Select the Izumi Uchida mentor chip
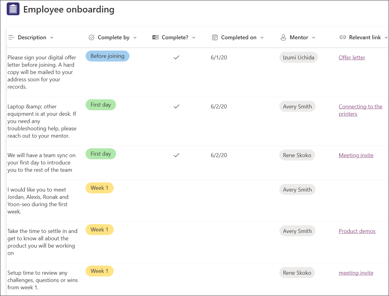The height and width of the screenshot is (296, 389). 299,57
